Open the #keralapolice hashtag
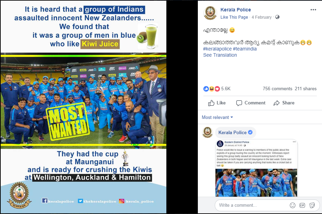This screenshot has width=322, height=214. click(218, 49)
